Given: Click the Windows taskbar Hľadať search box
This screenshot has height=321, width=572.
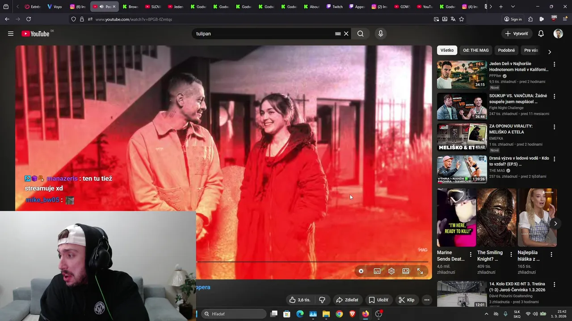Looking at the screenshot, I should pyautogui.click(x=235, y=314).
